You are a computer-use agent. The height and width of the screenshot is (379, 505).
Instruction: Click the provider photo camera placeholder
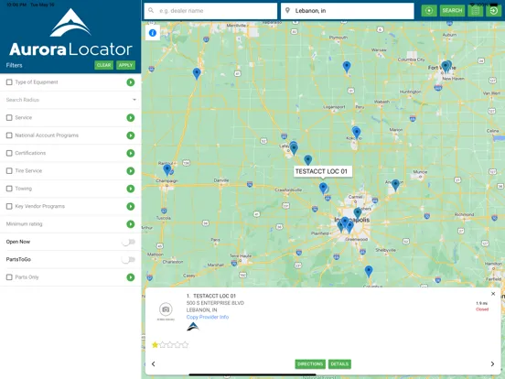click(166, 309)
